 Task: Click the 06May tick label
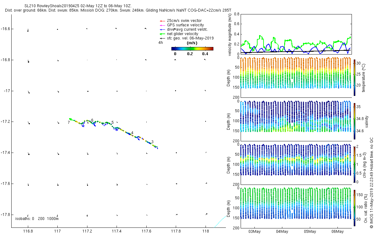(x=337, y=232)
